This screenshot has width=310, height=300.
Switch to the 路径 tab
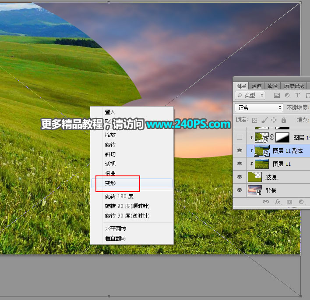(x=273, y=86)
